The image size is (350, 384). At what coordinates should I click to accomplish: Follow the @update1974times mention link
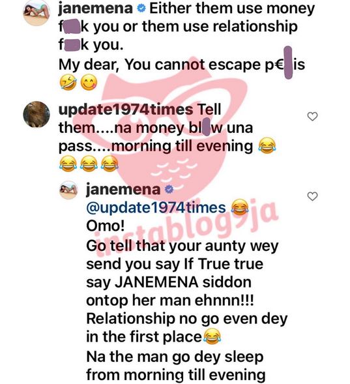(156, 208)
